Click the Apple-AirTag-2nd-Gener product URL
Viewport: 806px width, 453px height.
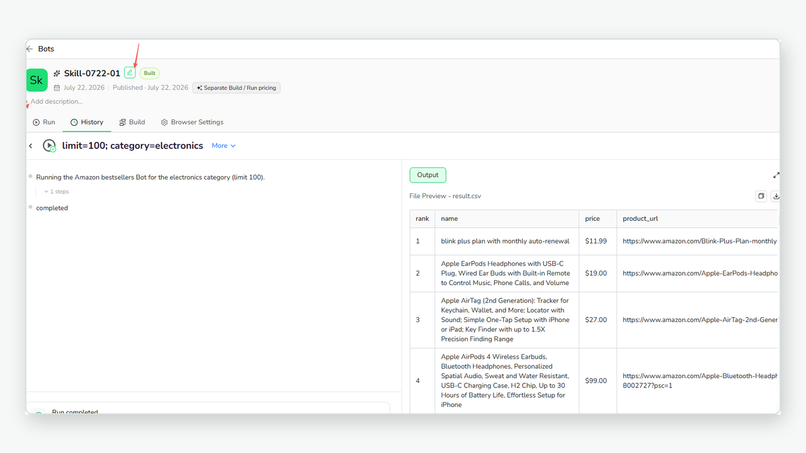click(x=700, y=320)
